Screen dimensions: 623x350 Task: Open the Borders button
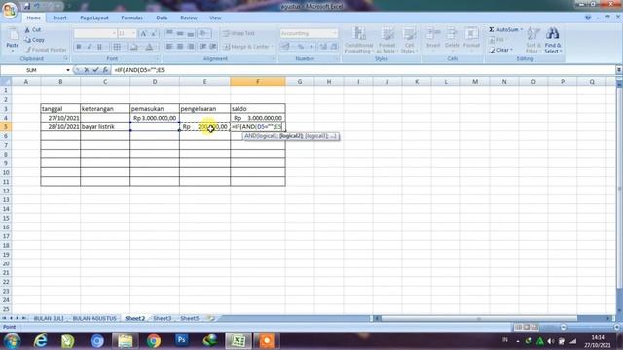tap(117, 47)
